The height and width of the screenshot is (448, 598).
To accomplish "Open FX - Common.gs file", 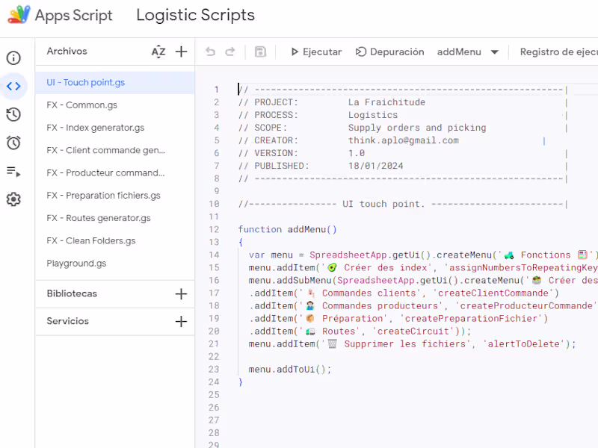I will tap(82, 105).
